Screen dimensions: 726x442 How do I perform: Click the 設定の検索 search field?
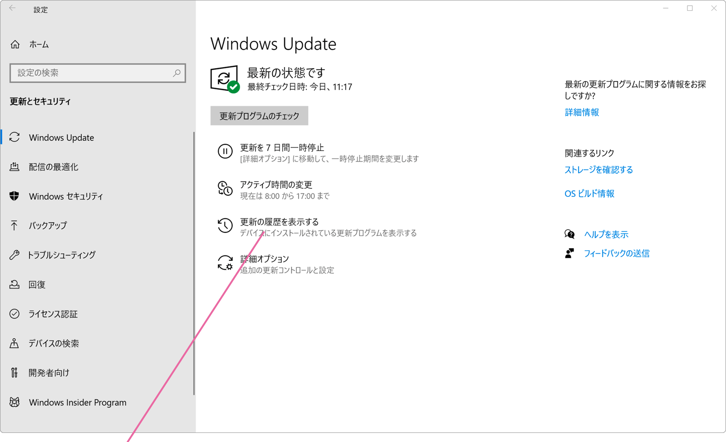point(98,73)
